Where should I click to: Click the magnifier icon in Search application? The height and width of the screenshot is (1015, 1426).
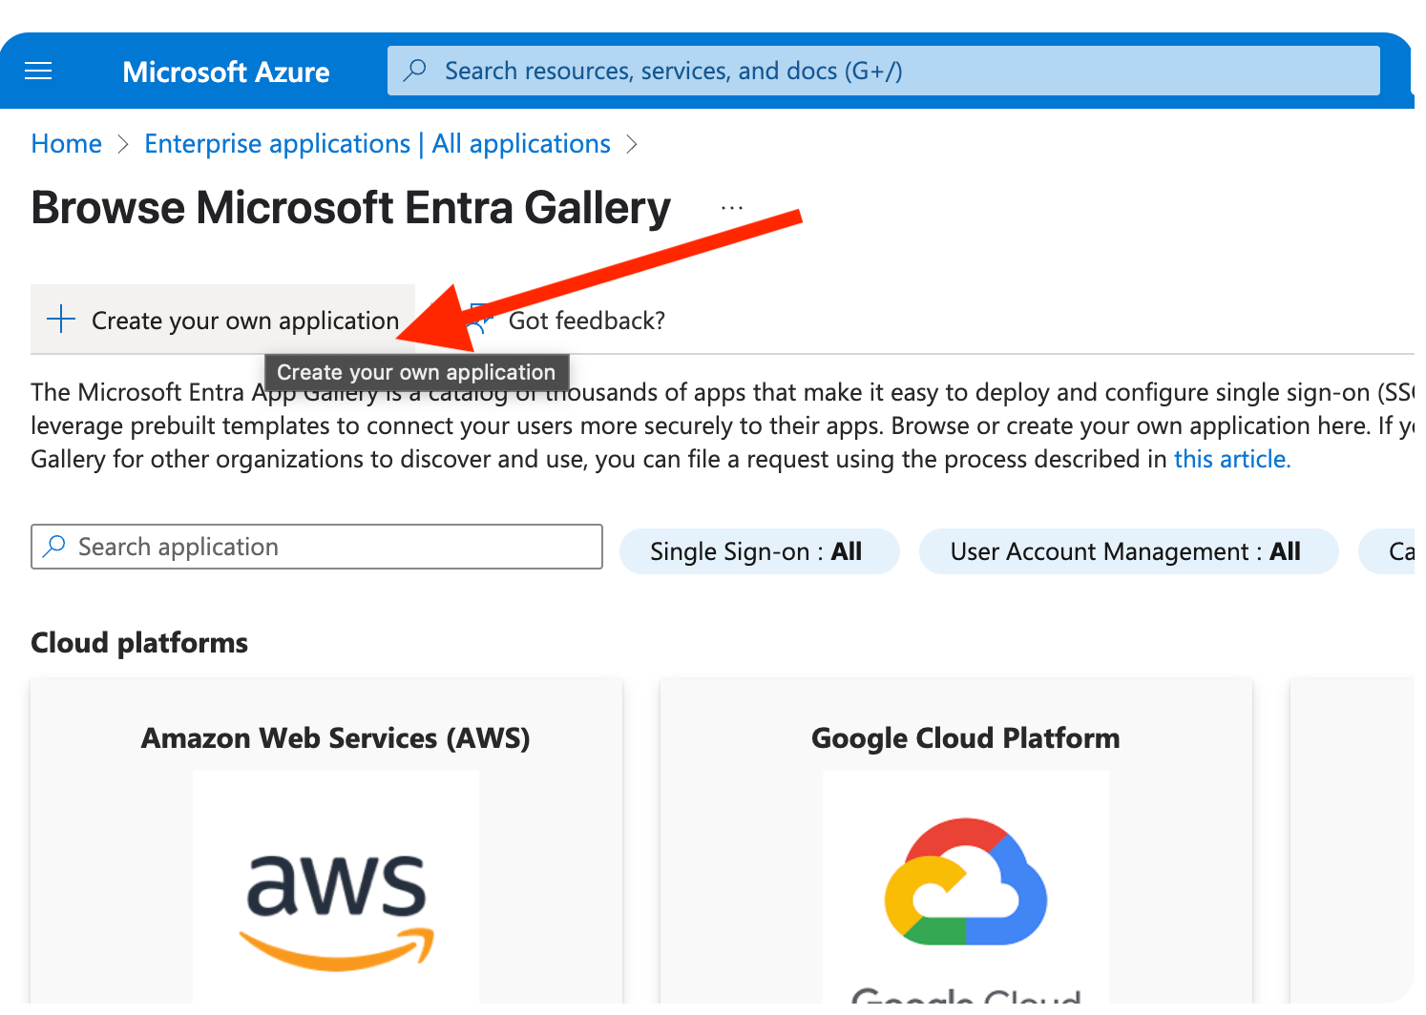[x=54, y=547]
